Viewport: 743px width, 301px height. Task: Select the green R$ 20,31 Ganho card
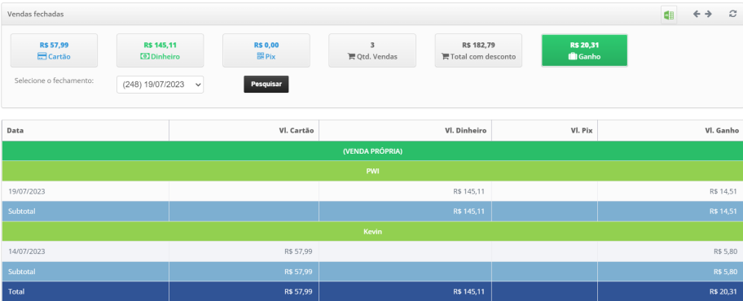pyautogui.click(x=585, y=50)
